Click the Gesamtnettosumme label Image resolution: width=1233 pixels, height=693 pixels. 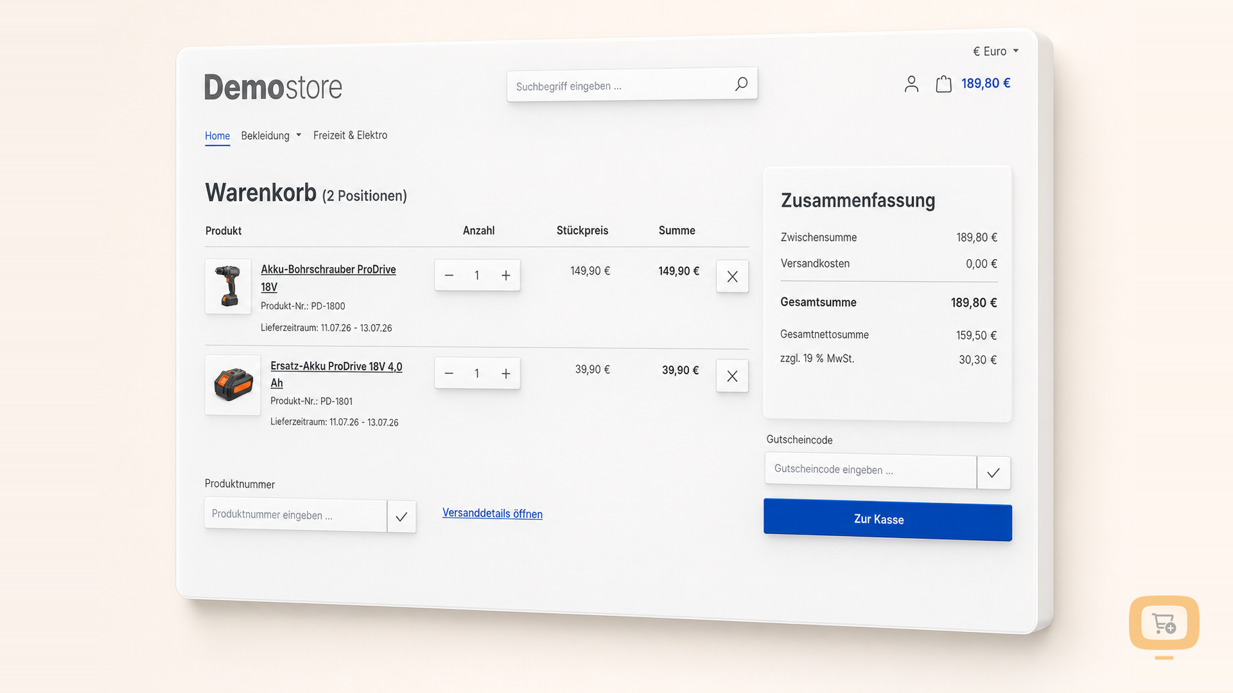pyautogui.click(x=825, y=334)
